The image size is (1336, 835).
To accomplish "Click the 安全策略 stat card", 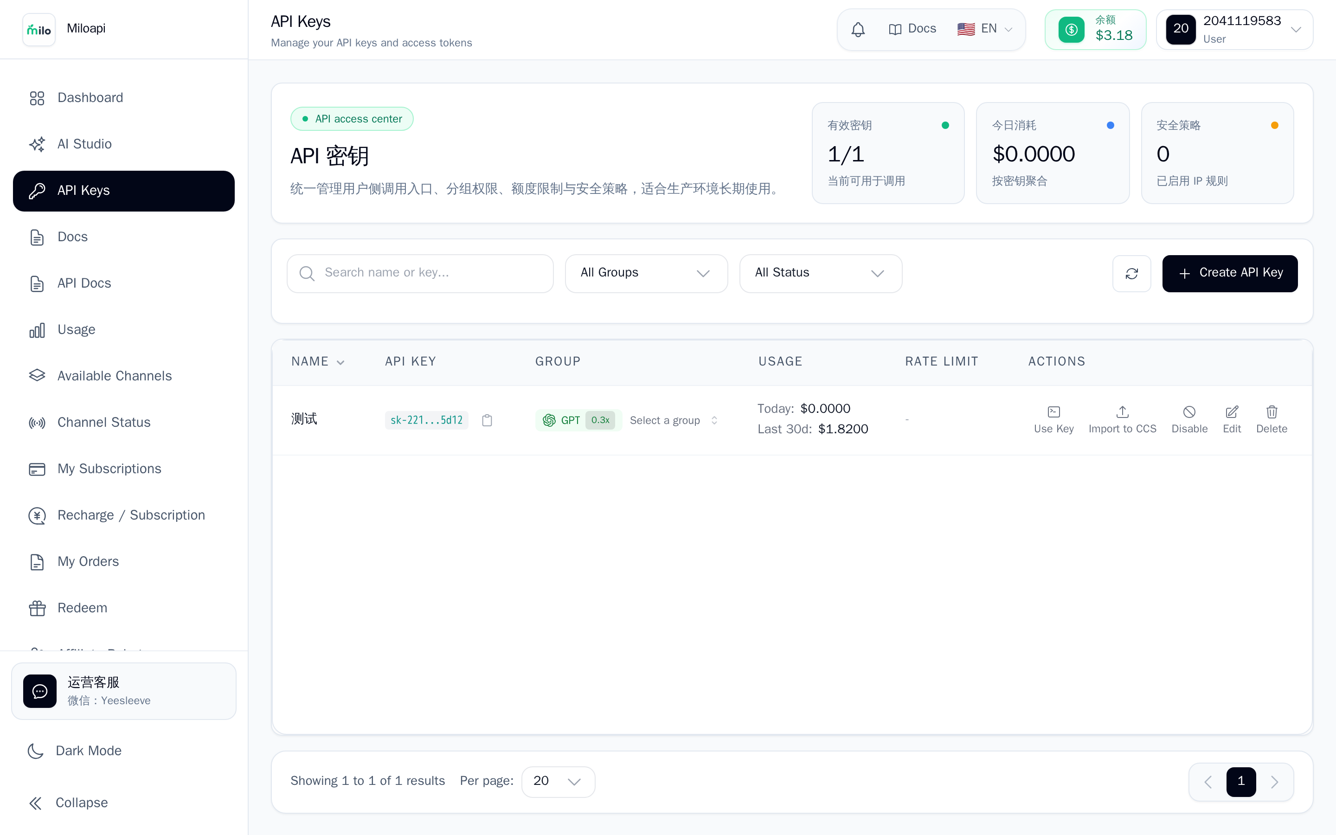I will [x=1217, y=153].
